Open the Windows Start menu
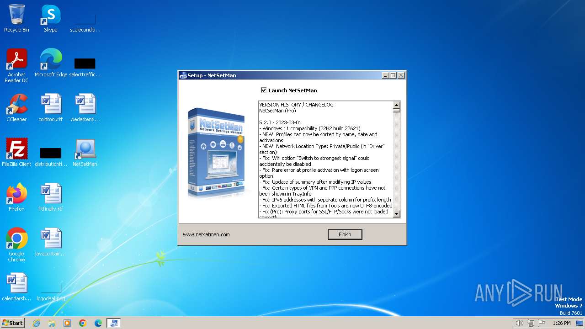Viewport: 585px width, 329px height. click(12, 323)
